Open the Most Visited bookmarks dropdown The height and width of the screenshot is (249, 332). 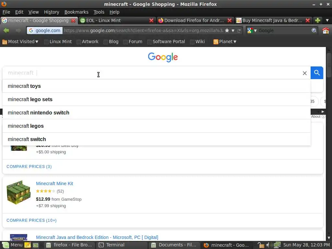point(20,42)
